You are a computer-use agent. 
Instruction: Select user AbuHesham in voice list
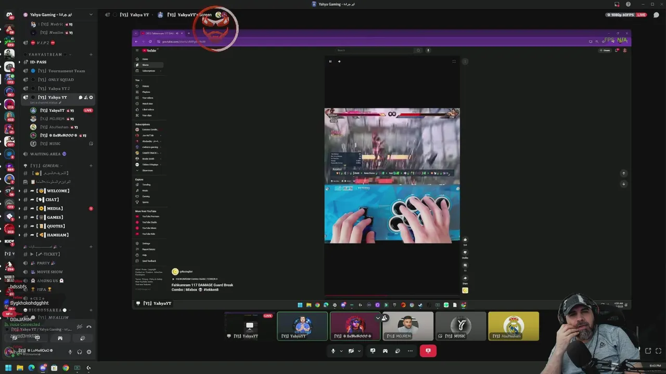click(x=61, y=127)
